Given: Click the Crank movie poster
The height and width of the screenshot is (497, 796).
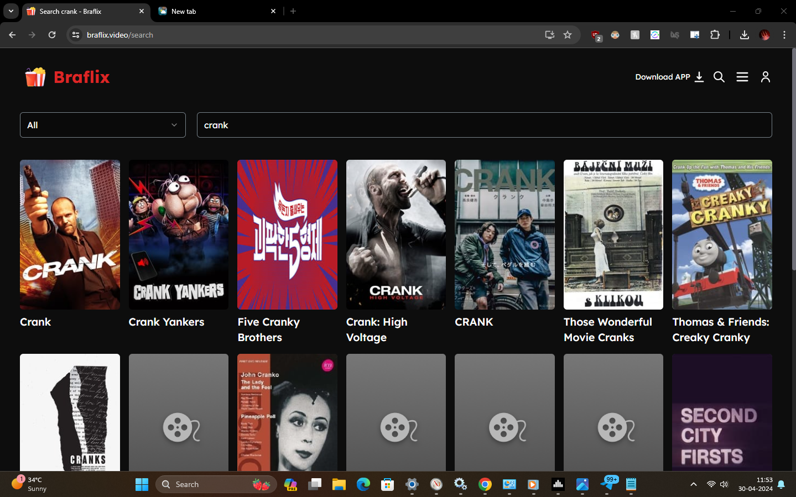Looking at the screenshot, I should point(70,234).
